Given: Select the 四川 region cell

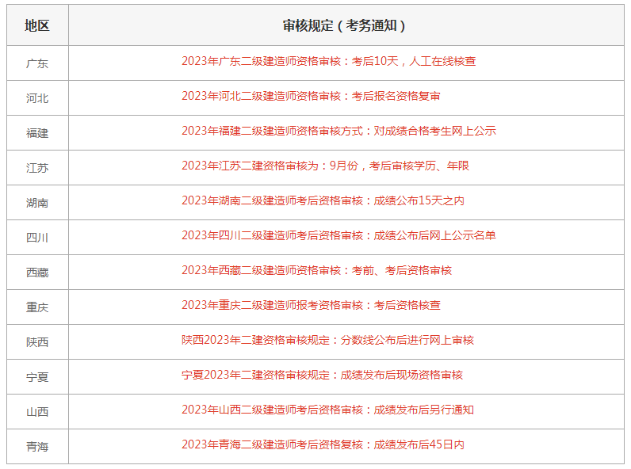Looking at the screenshot, I should [x=37, y=238].
